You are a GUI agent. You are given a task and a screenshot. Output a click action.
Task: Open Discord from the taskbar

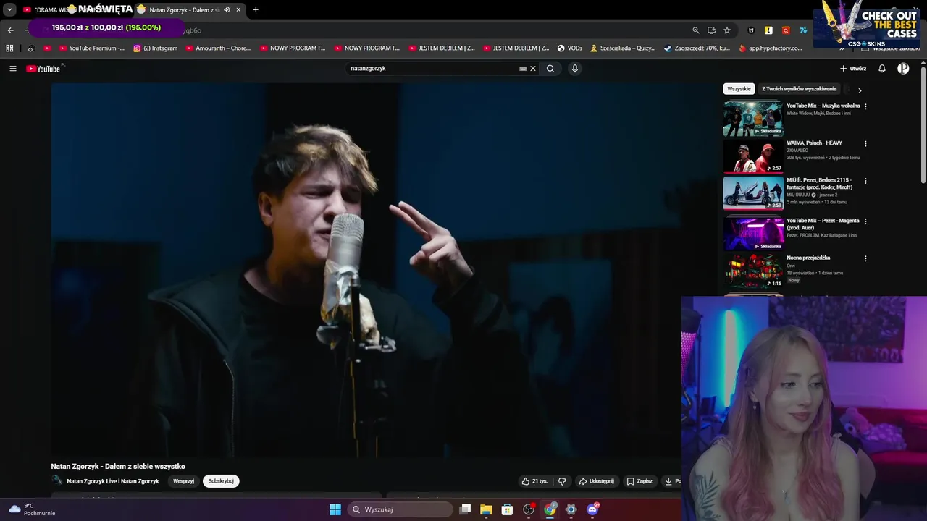tap(592, 509)
